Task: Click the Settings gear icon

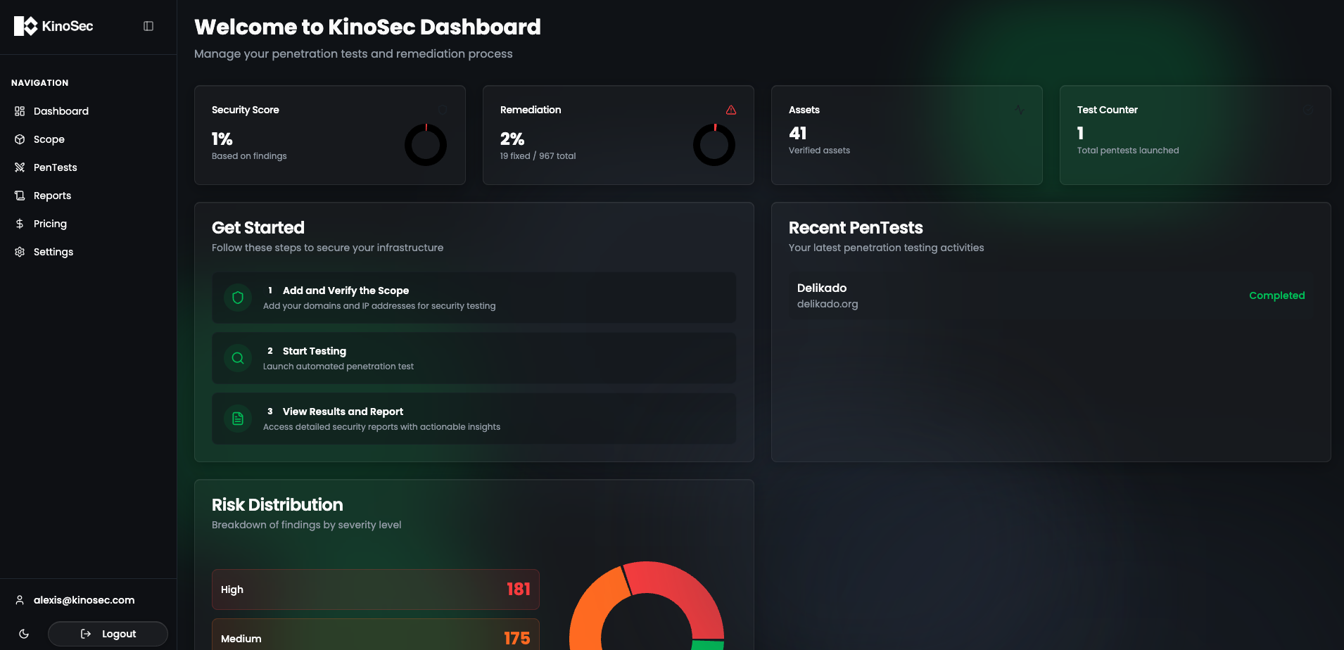Action: tap(20, 252)
